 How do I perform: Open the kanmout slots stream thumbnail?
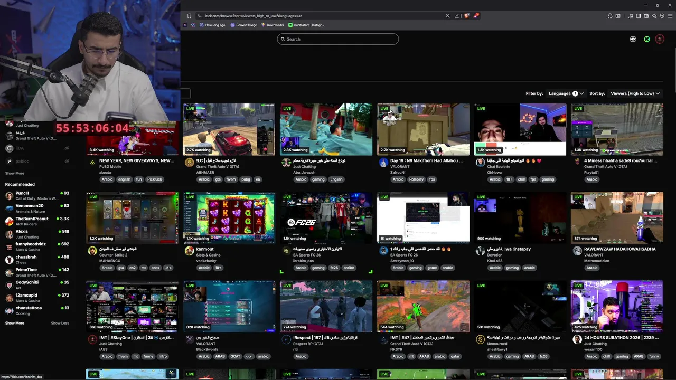point(229,218)
